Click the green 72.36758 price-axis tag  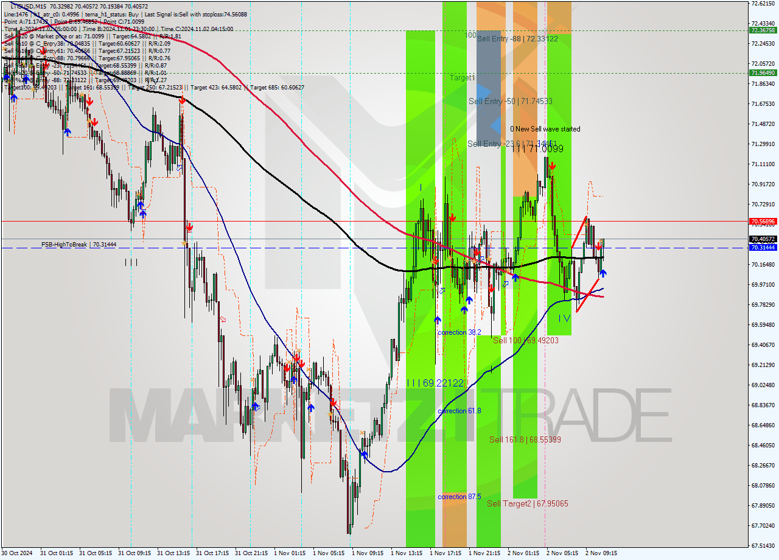pyautogui.click(x=763, y=30)
